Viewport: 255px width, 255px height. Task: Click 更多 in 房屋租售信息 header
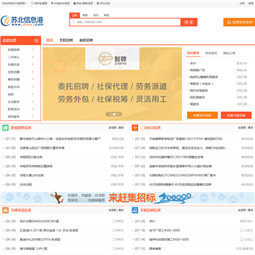click(121, 127)
